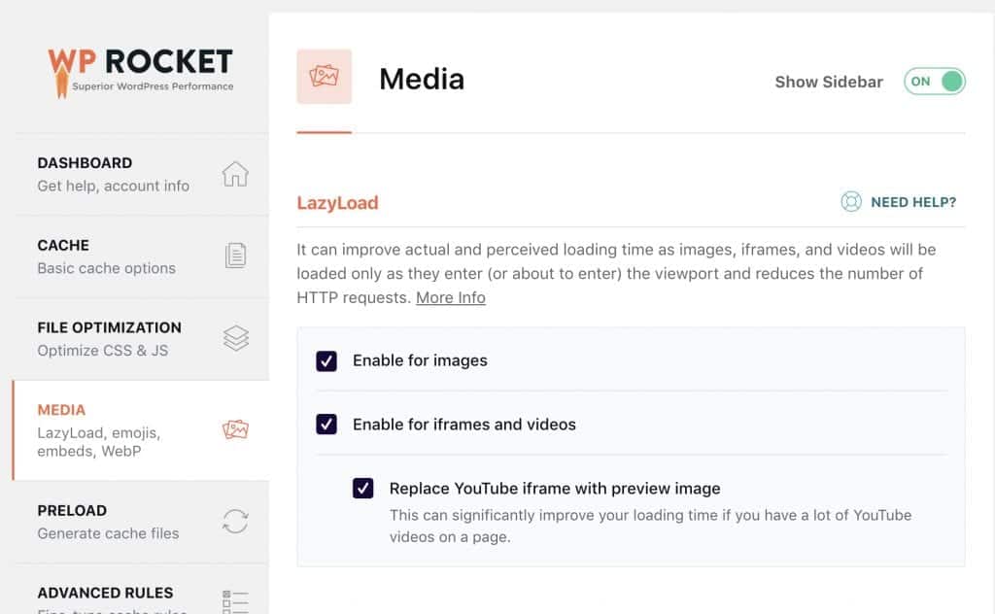Click the LazyLoad section heading
The height and width of the screenshot is (614, 995).
(x=337, y=203)
